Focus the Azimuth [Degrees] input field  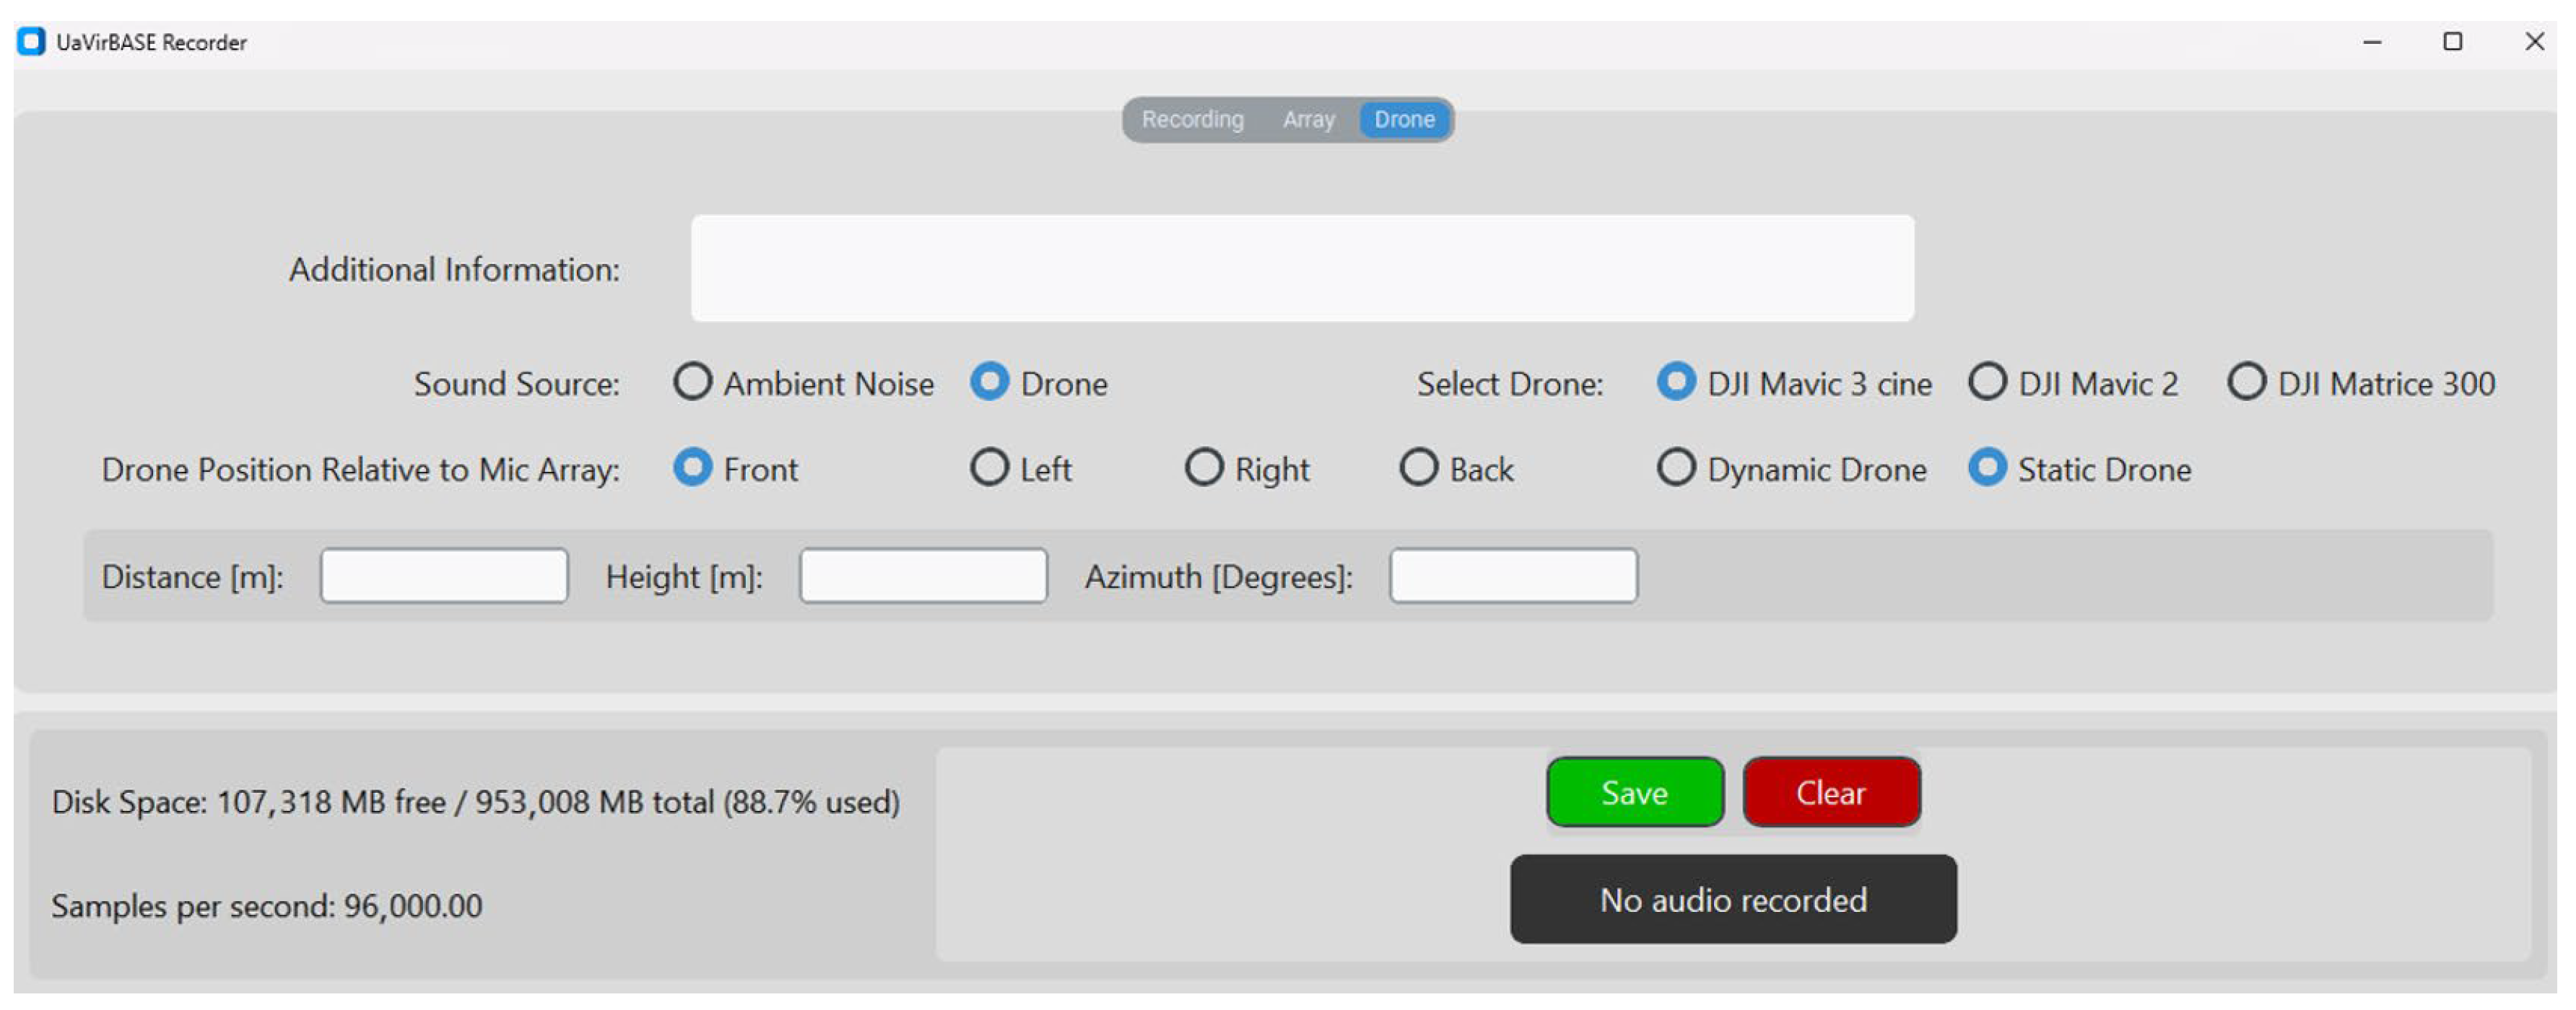(1513, 576)
